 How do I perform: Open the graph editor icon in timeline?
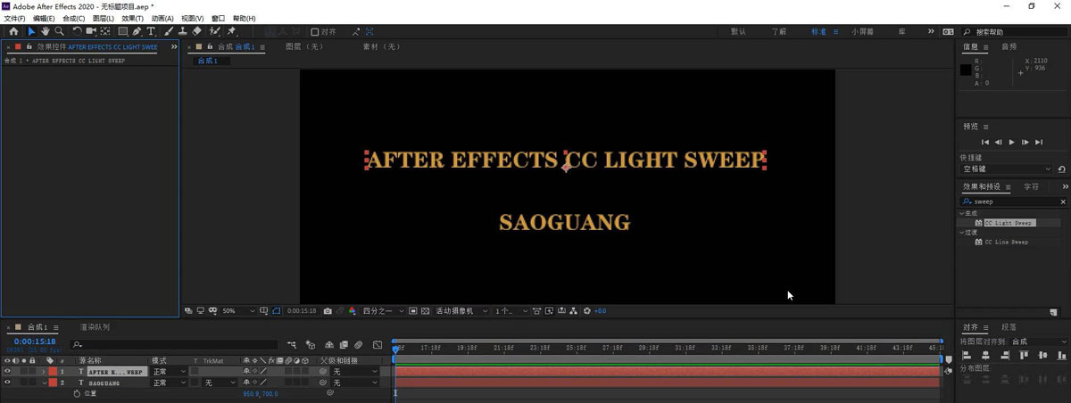[x=378, y=344]
